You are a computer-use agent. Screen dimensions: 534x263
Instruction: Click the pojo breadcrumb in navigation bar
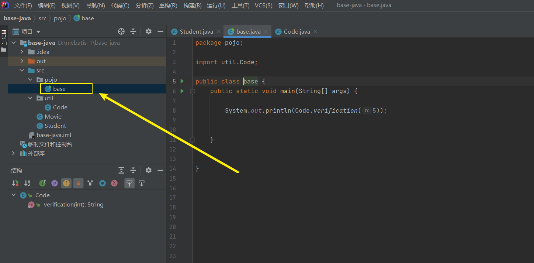coord(60,18)
